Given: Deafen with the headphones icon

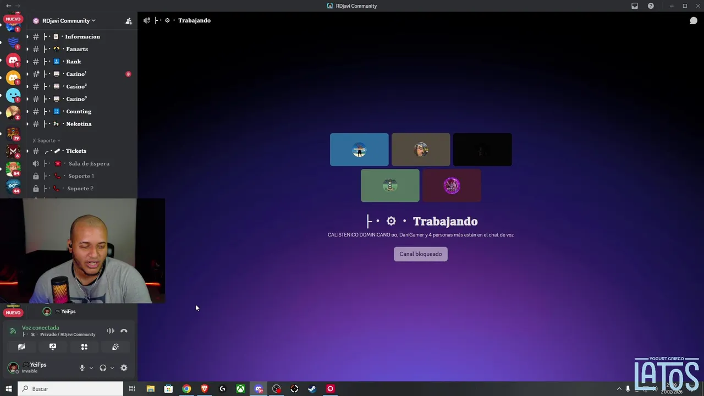Looking at the screenshot, I should coord(103,368).
